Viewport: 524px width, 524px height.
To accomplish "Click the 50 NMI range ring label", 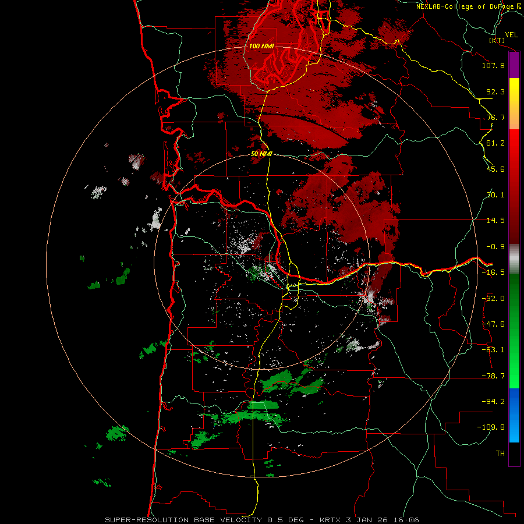I will click(x=261, y=154).
